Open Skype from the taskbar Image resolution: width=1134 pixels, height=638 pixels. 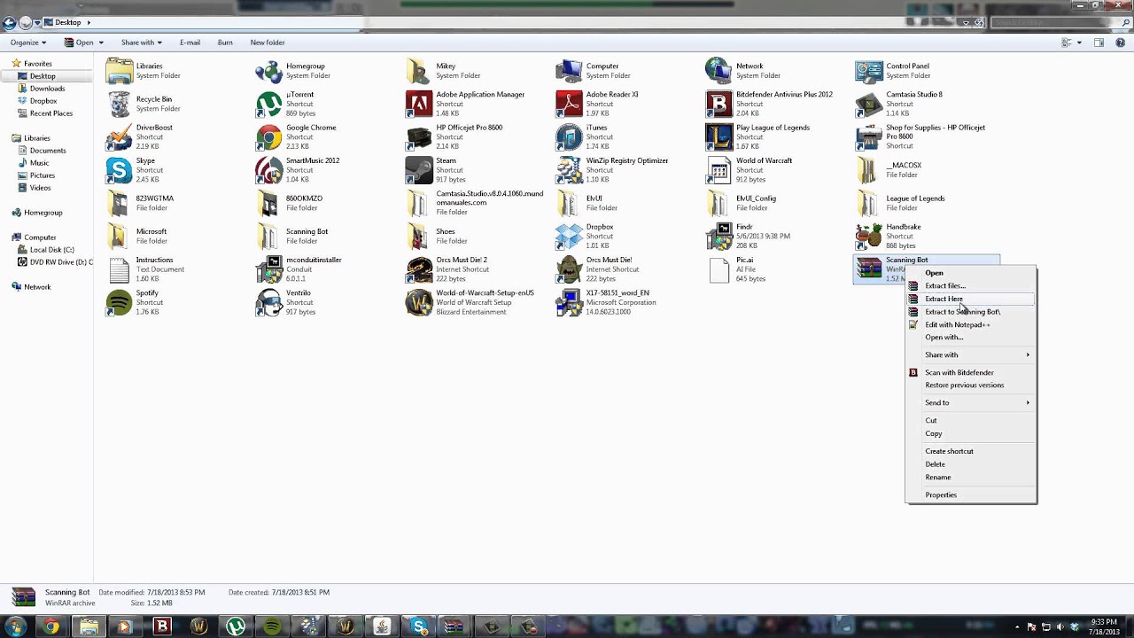click(x=419, y=626)
